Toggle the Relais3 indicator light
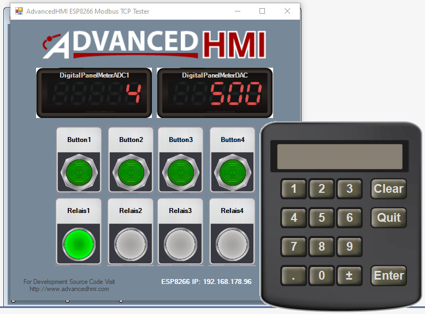The width and height of the screenshot is (425, 314). [x=180, y=244]
